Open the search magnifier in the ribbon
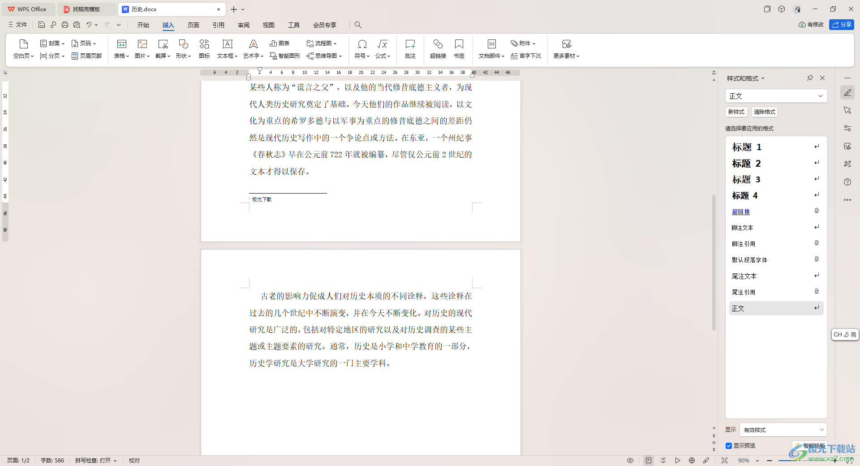The height and width of the screenshot is (466, 860). (x=358, y=25)
